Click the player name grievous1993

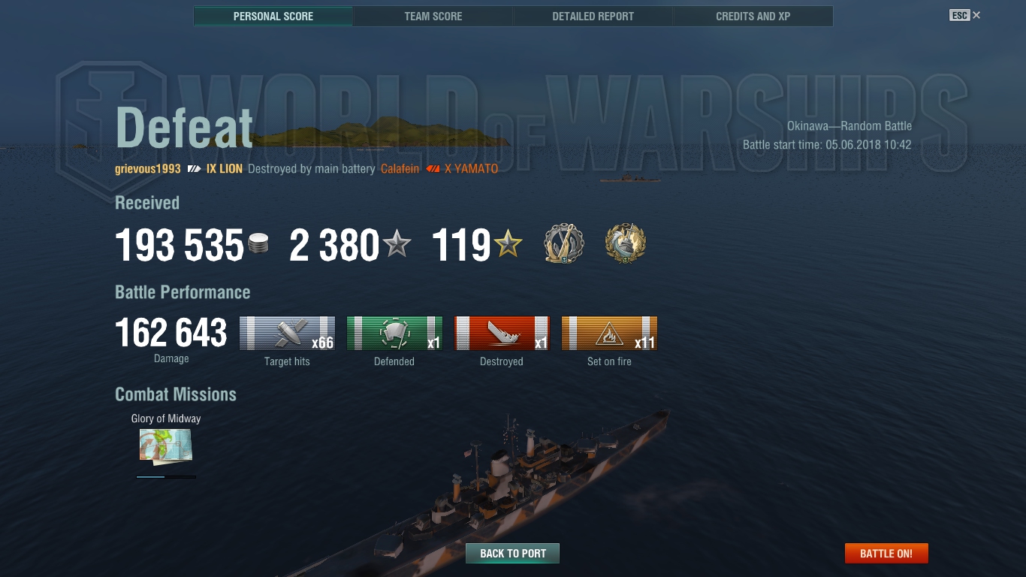pos(148,169)
